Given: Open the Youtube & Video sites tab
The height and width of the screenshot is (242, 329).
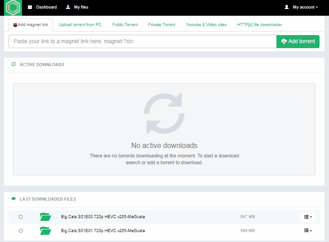Looking at the screenshot, I should pos(206,25).
